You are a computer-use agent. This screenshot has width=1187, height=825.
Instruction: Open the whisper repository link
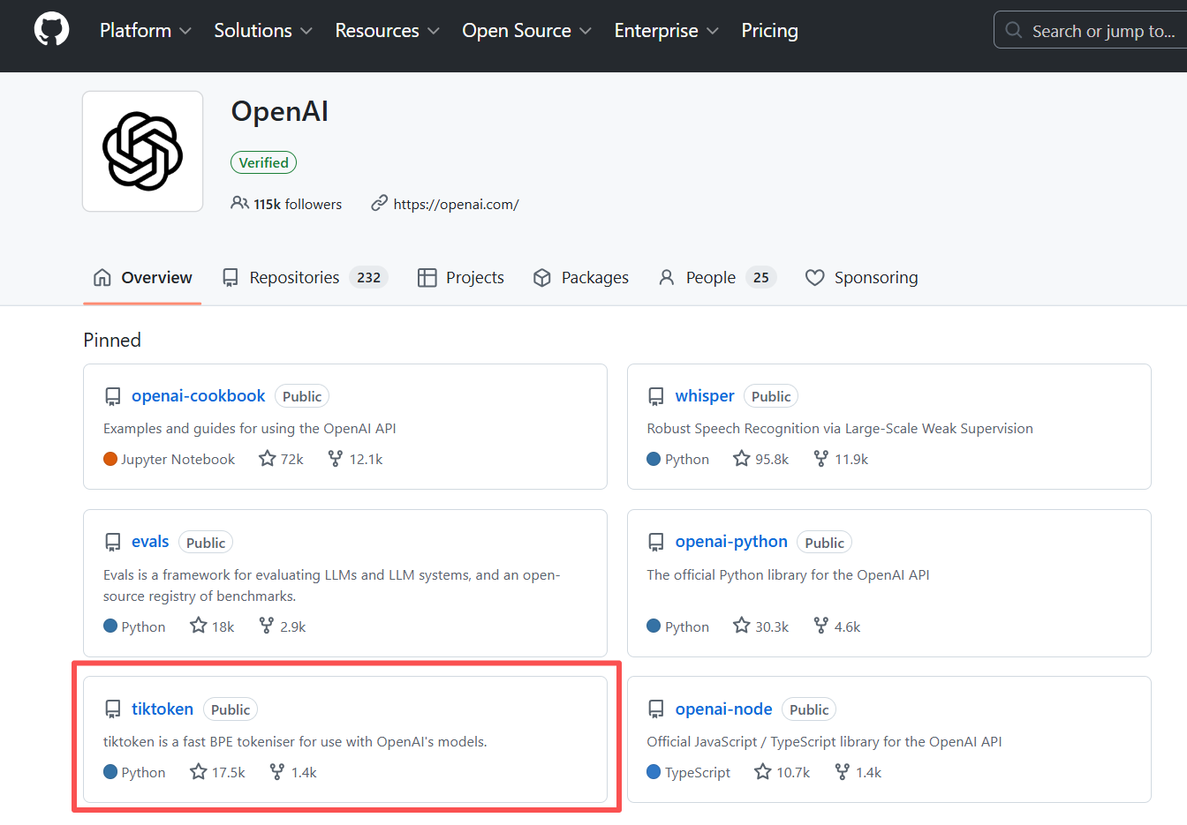click(705, 396)
